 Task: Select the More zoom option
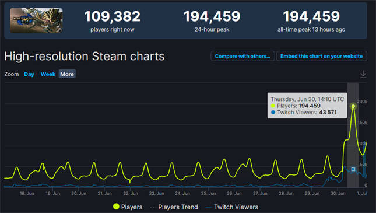point(67,74)
